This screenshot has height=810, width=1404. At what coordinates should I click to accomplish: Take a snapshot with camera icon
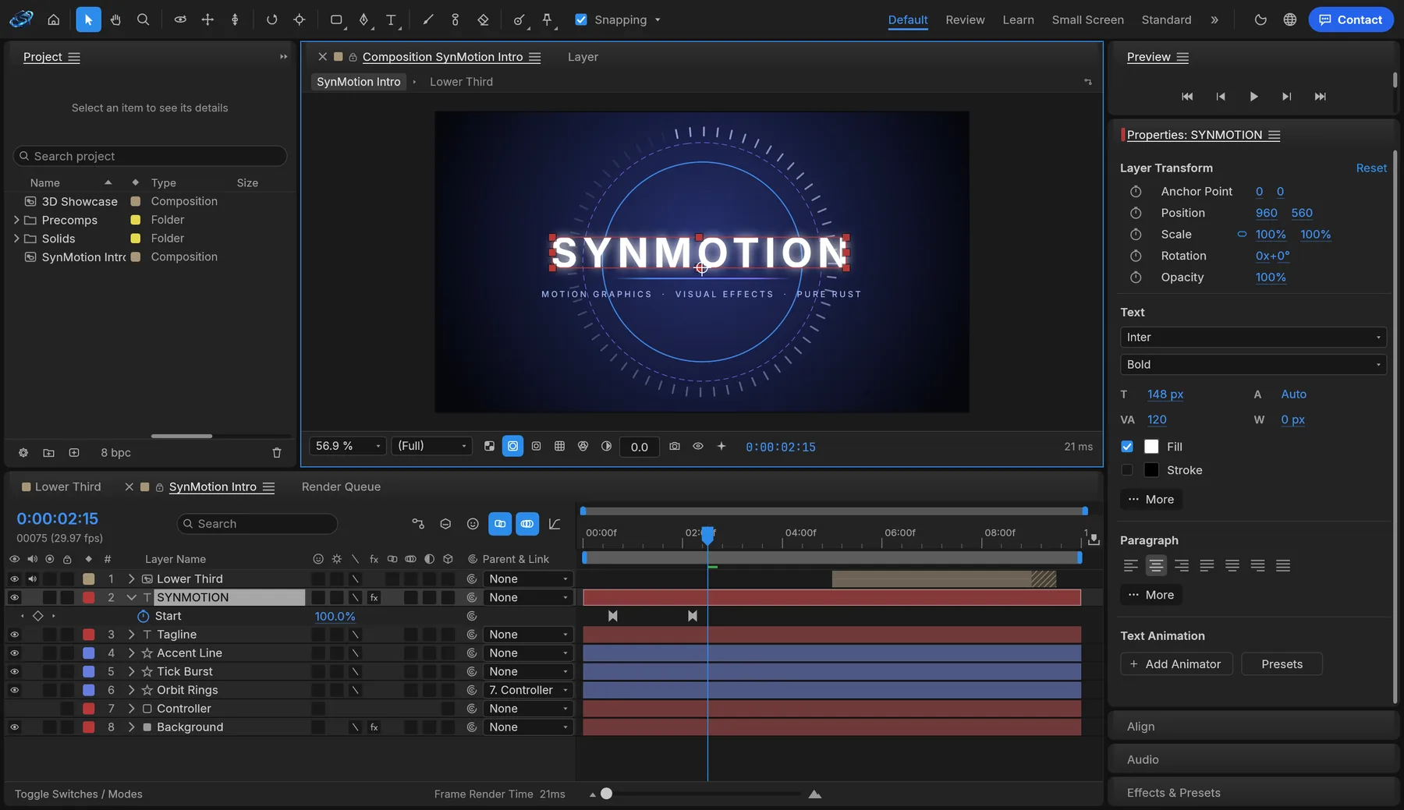click(x=675, y=447)
